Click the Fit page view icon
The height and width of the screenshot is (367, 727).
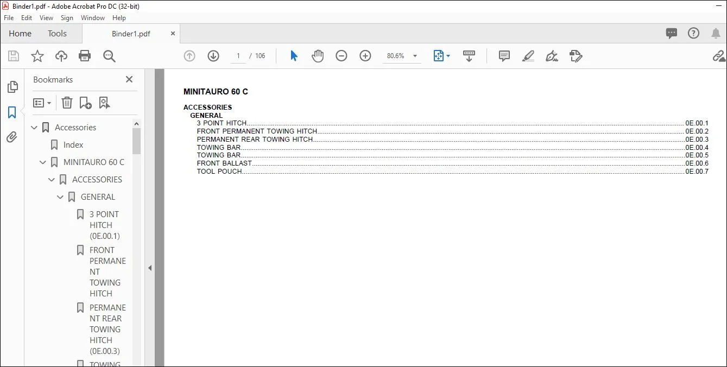439,56
